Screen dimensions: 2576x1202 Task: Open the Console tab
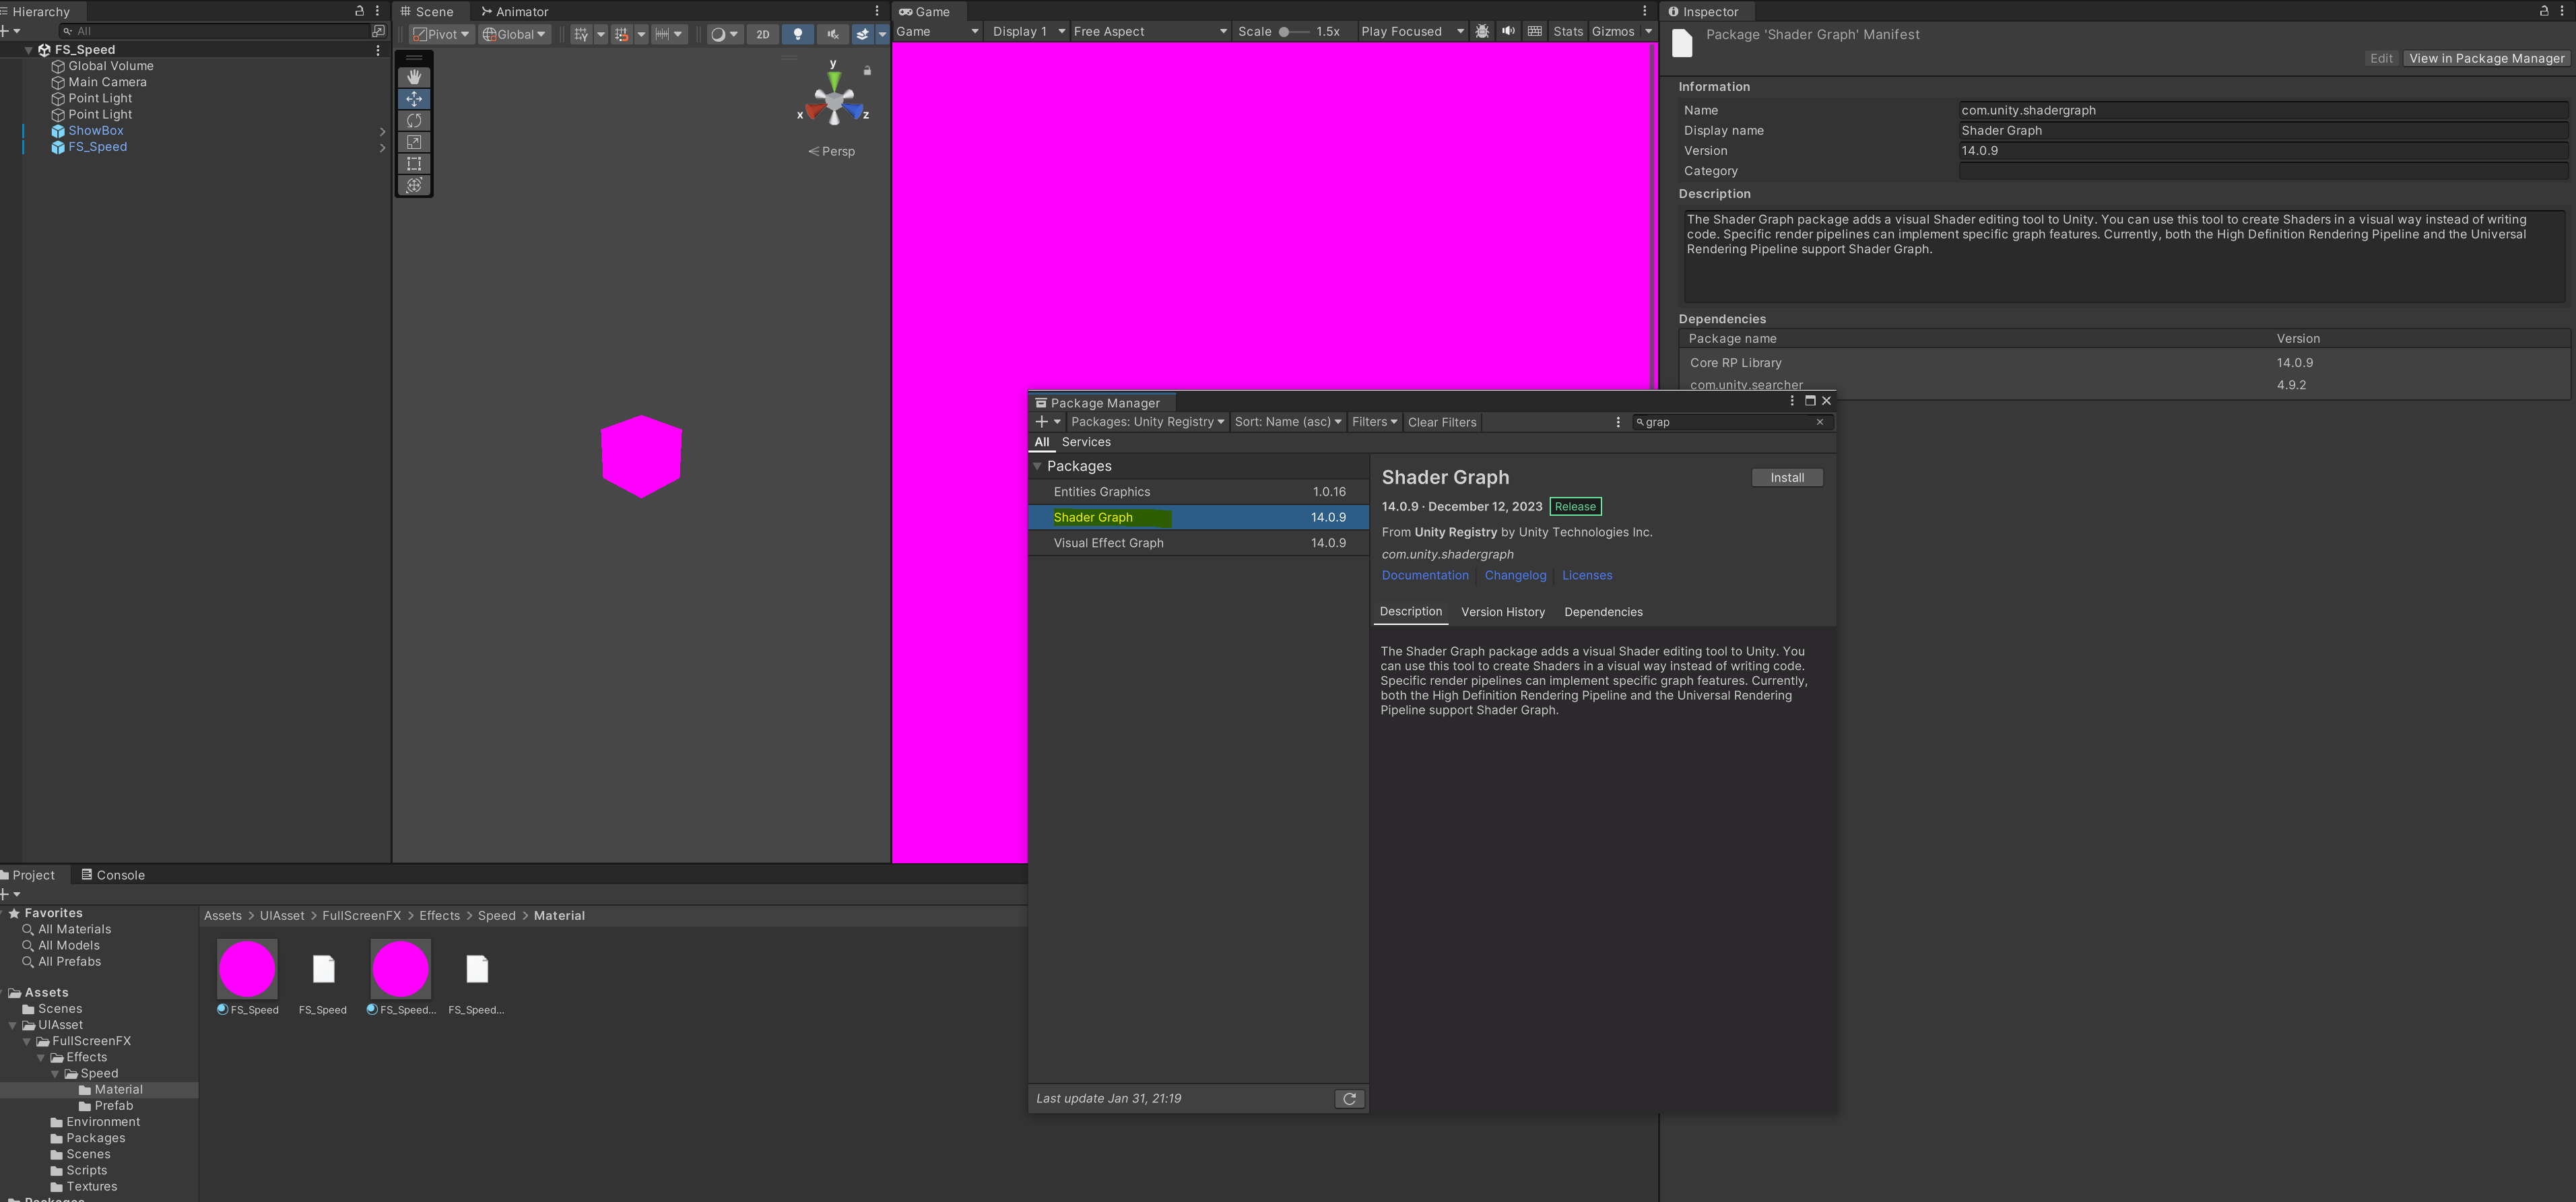click(113, 875)
